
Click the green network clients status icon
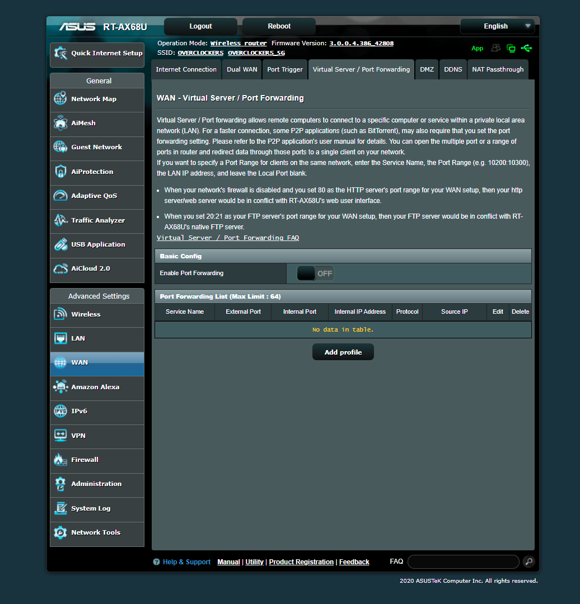pos(511,48)
